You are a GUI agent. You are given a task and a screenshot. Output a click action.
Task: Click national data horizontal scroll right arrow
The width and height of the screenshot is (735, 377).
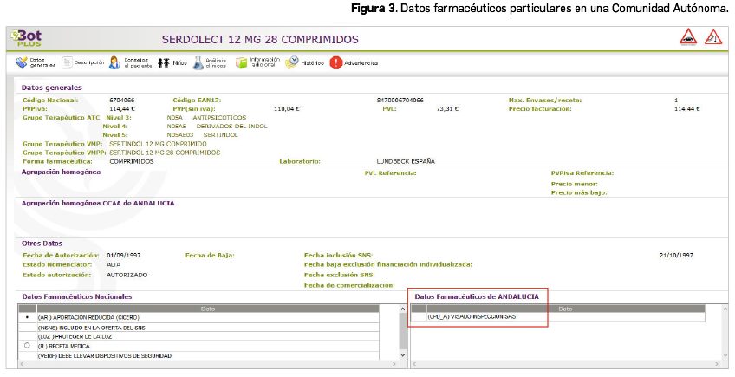[396, 364]
